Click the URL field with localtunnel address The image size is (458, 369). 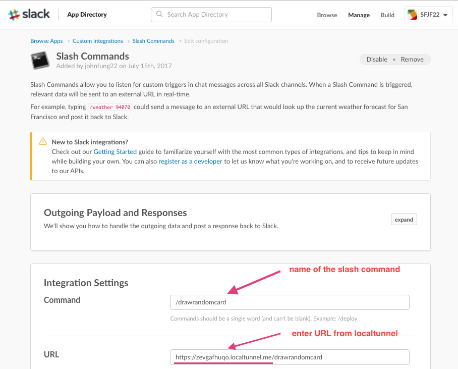point(290,357)
